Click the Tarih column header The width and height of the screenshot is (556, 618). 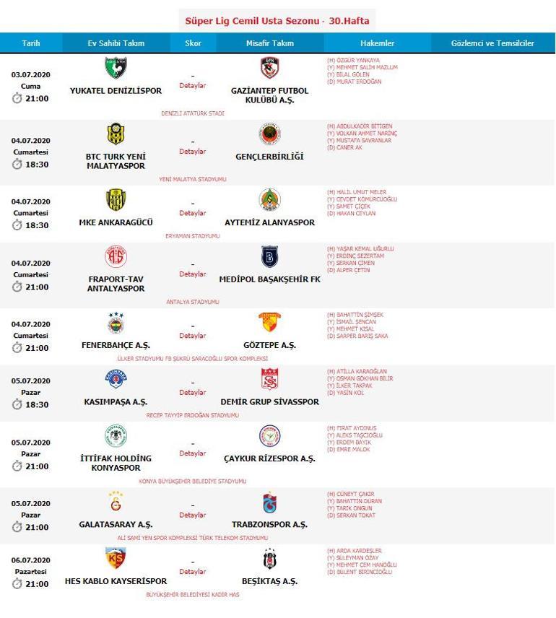pyautogui.click(x=31, y=43)
